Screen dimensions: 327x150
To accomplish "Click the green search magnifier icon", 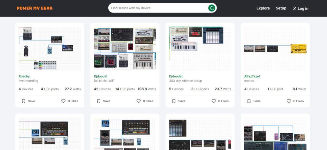I will 212,8.
